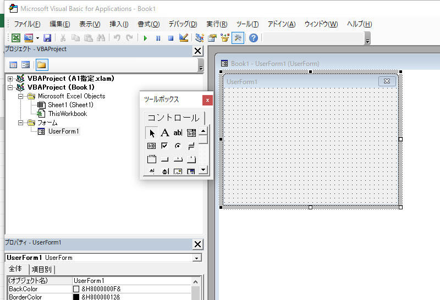
Task: Select the Frame 'xyz' control tool
Action: (x=152, y=159)
